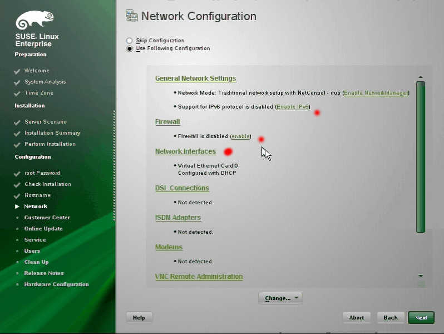This screenshot has width=444, height=334.
Task: Click the Network Configuration header icon
Action: pos(132,16)
